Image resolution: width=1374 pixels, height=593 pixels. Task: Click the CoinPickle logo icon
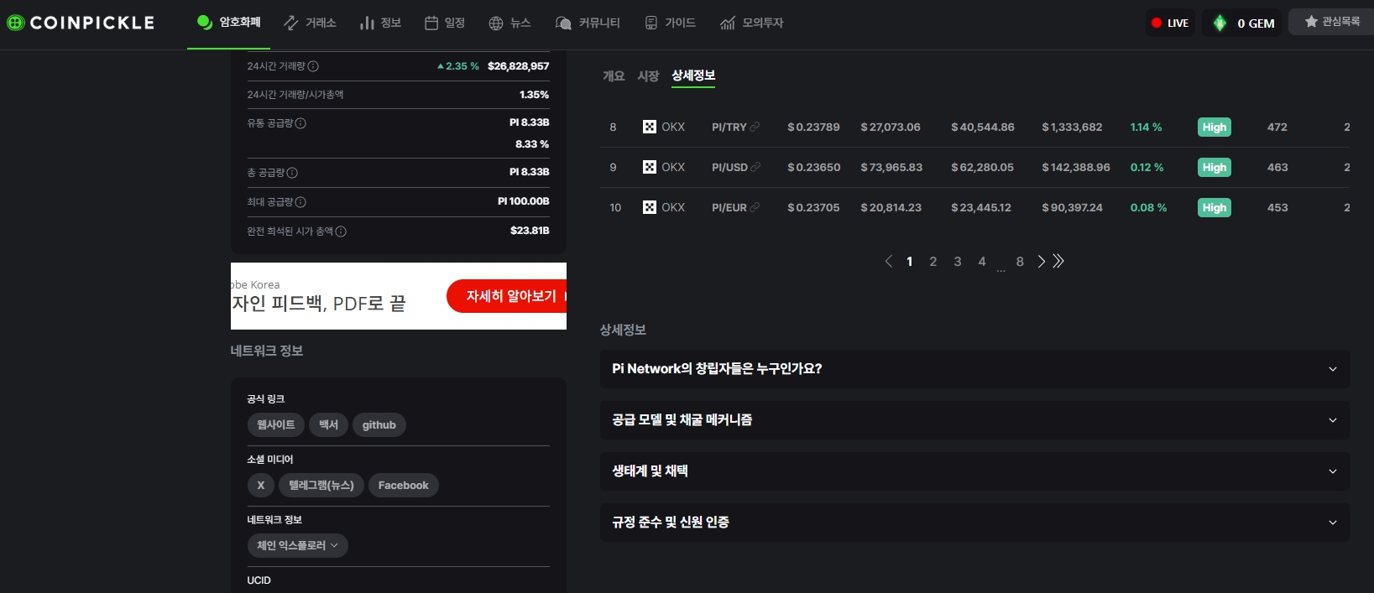(15, 23)
